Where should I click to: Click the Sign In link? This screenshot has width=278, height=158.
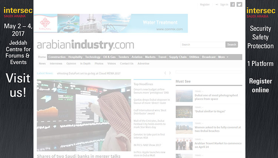click(224, 4)
